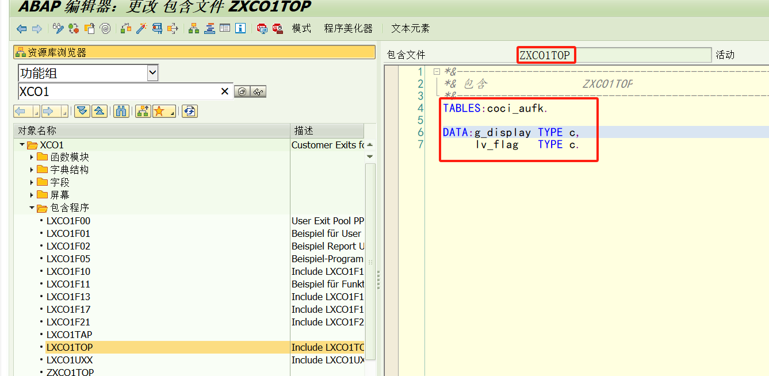Click the Set/Delete session breakpoint icon

point(262,28)
